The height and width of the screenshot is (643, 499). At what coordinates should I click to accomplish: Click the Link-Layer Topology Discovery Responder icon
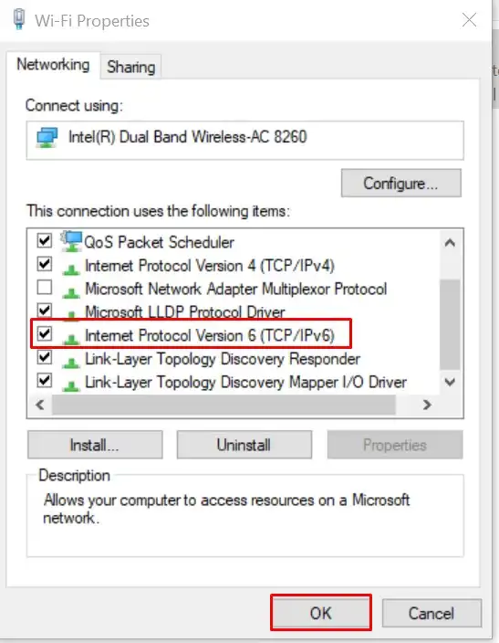click(x=71, y=362)
